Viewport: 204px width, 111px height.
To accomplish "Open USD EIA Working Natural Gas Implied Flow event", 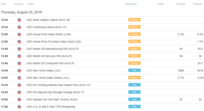I will pyautogui.click(x=58, y=85).
